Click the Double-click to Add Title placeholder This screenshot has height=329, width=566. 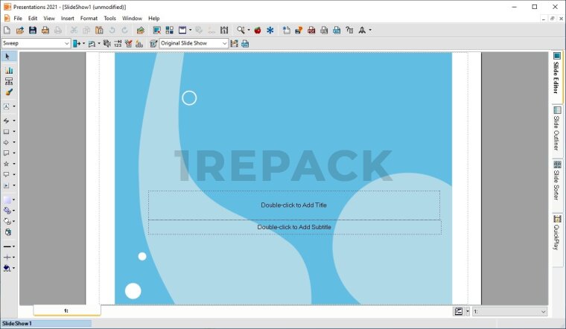pyautogui.click(x=293, y=205)
